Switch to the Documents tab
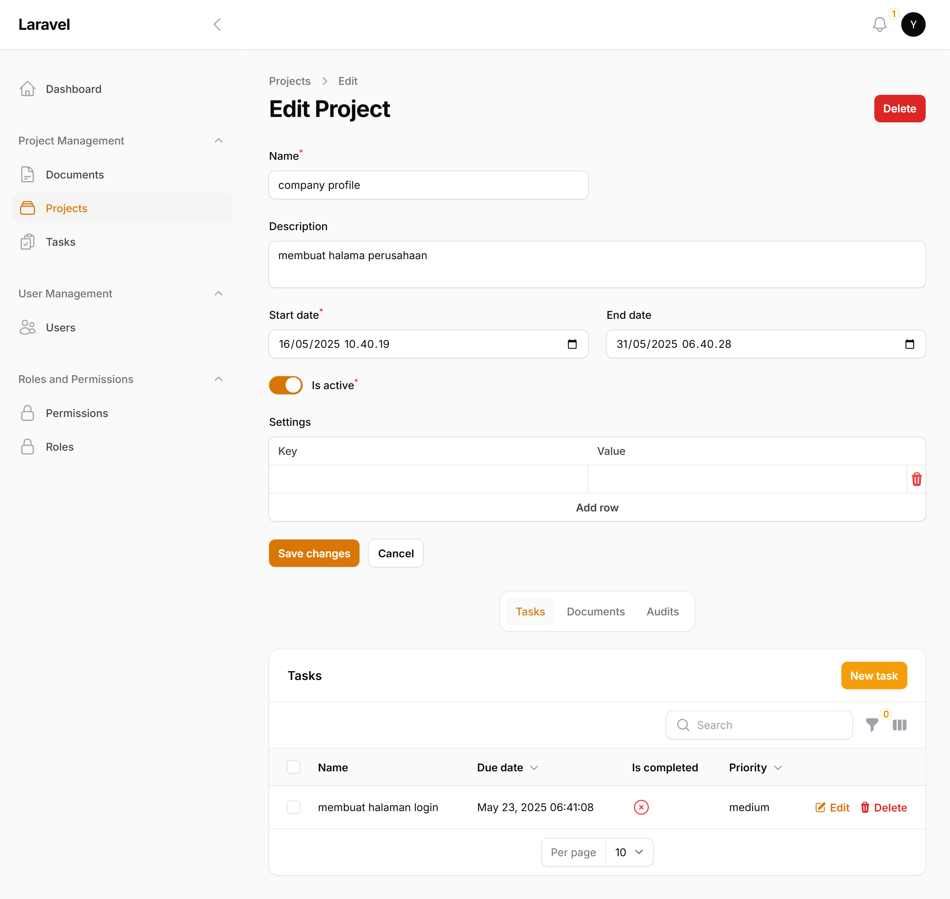Screen dimensions: 950x899 click(x=595, y=611)
